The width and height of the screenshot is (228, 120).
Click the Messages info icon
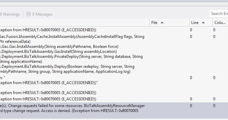(28, 14)
